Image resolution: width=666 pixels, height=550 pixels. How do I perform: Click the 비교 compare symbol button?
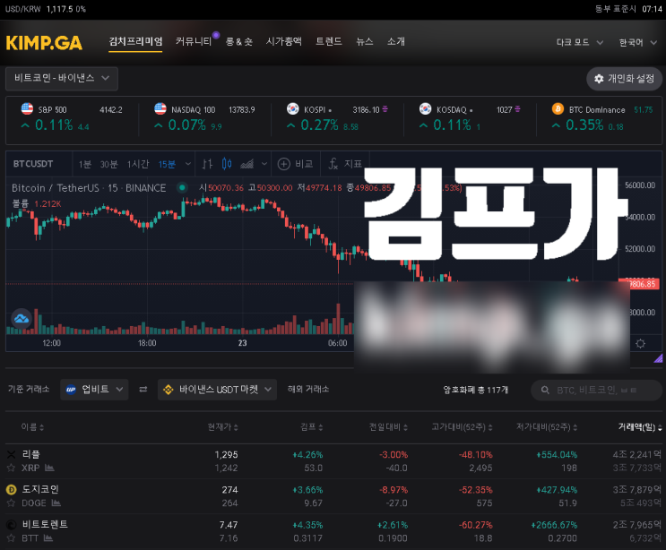click(x=295, y=164)
